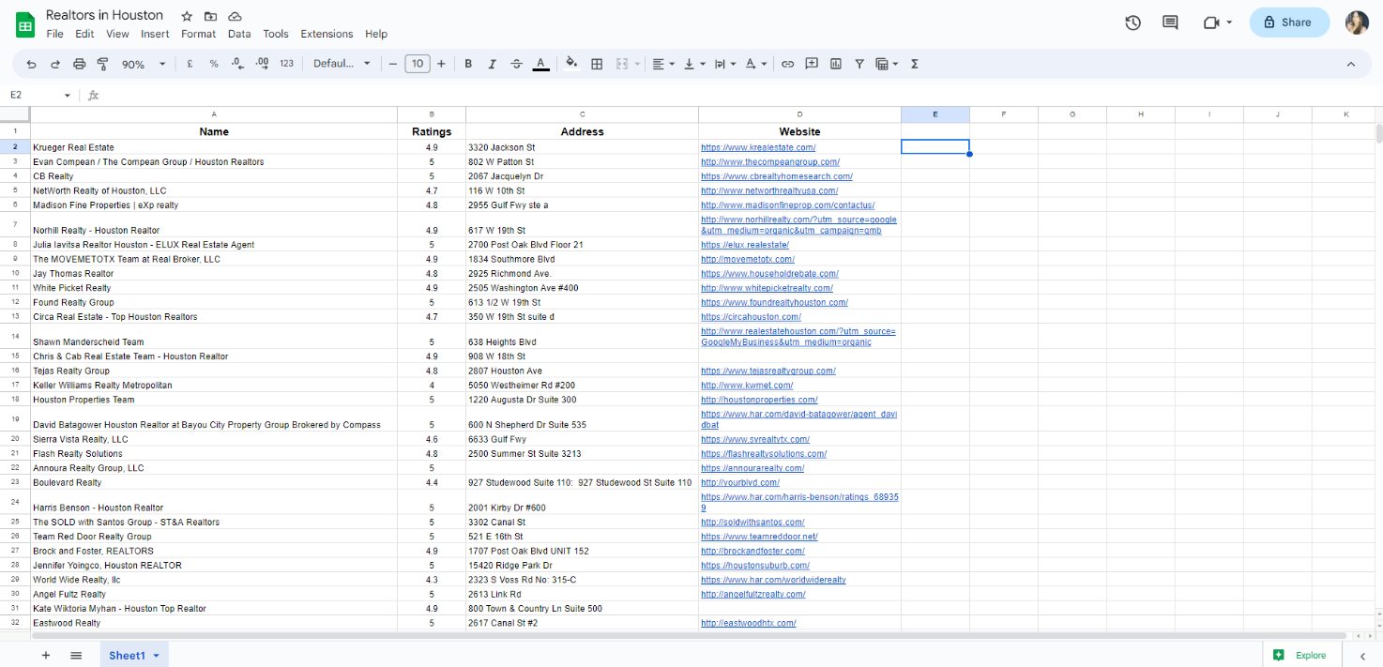Open the Explore panel button
This screenshot has height=667, width=1383.
click(1301, 655)
